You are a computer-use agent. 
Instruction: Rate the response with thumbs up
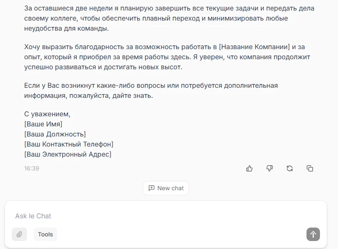pos(249,168)
